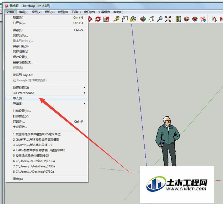
Task: Choose 打印设置(R)... menu entry
Action: coord(46,111)
